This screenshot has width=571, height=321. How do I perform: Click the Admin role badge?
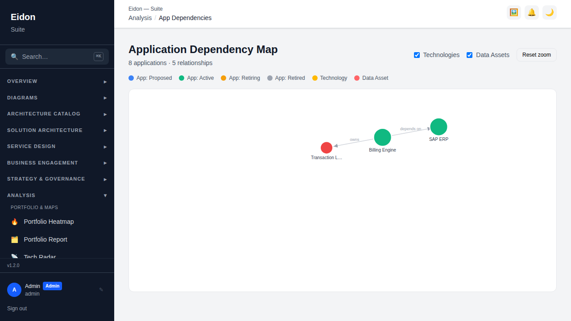(52, 286)
